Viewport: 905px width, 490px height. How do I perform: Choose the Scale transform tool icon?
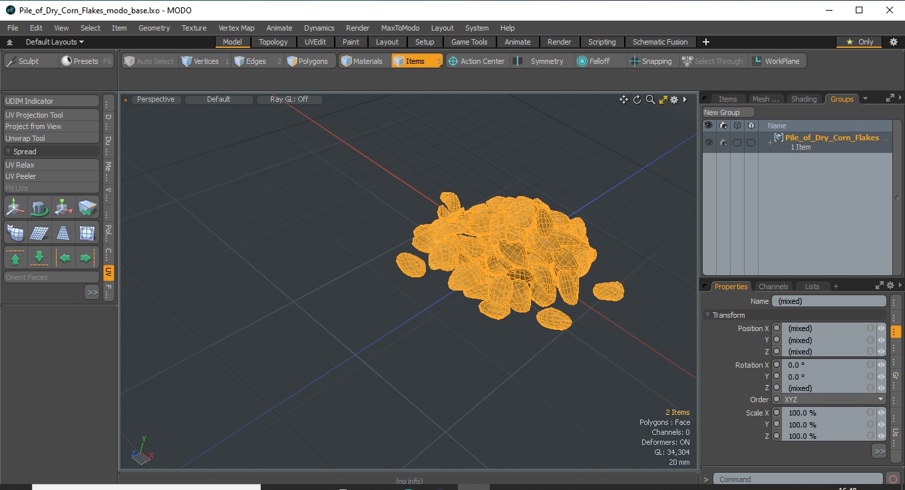(64, 207)
